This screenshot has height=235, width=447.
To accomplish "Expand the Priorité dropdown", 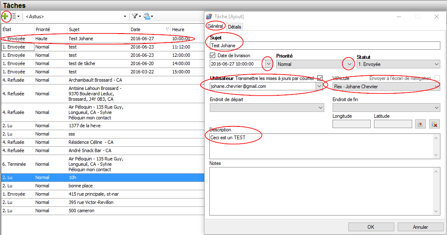I will point(349,64).
